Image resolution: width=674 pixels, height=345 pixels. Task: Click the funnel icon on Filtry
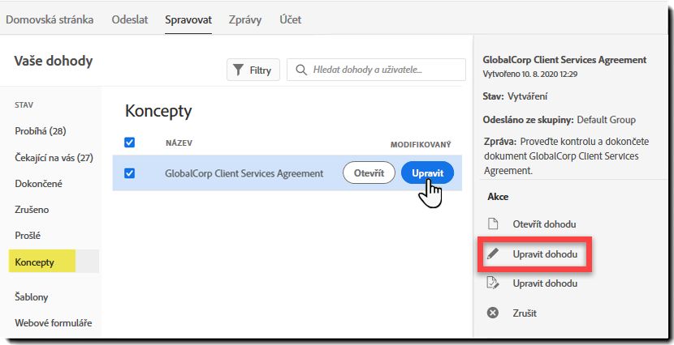[238, 70]
